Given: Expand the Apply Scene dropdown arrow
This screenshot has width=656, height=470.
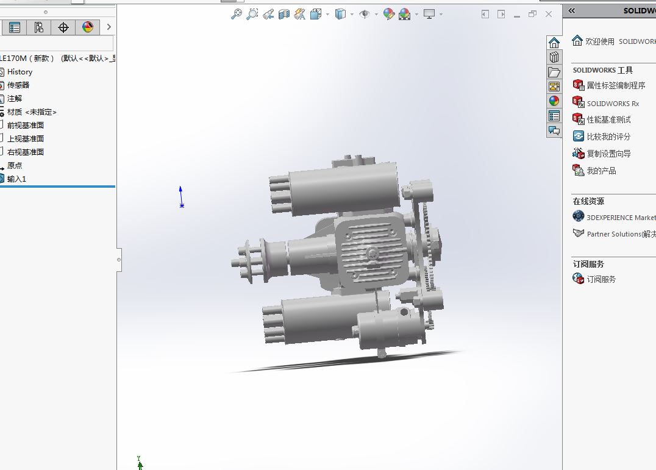Looking at the screenshot, I should [x=416, y=15].
